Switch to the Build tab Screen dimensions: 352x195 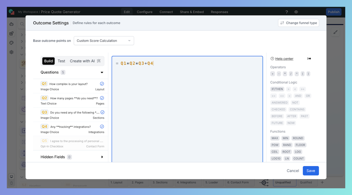pyautogui.click(x=48, y=61)
